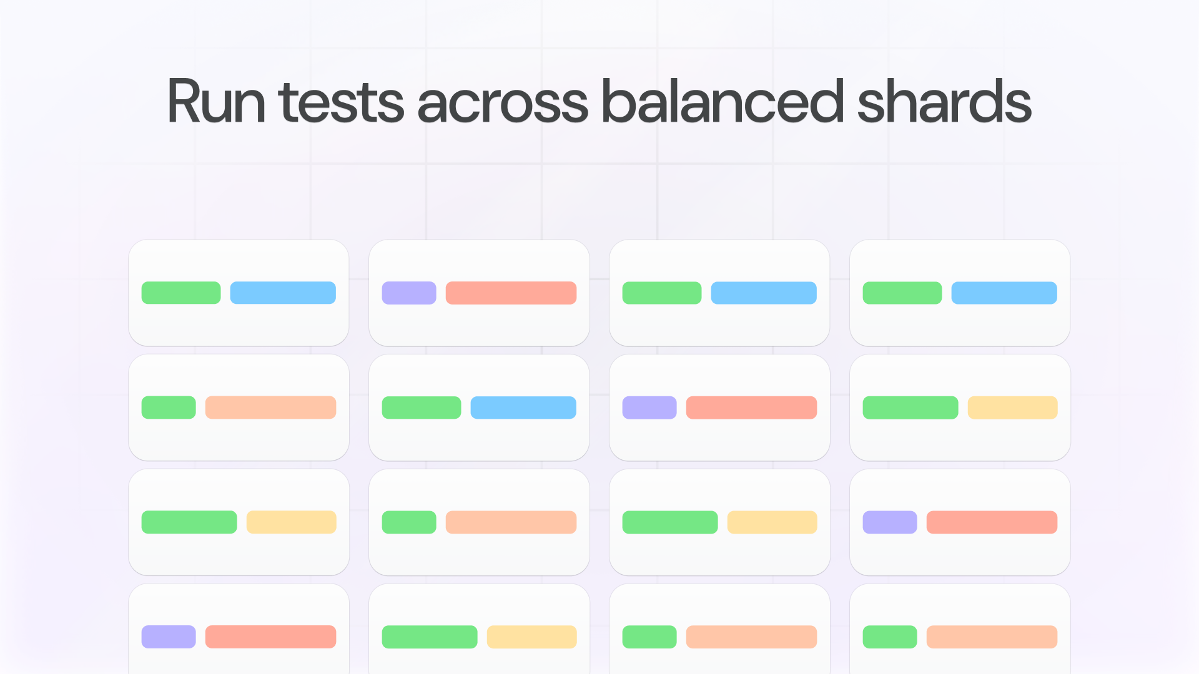Select the purple bar in the bottom row
Viewport: 1199px width, 674px height.
tap(169, 637)
